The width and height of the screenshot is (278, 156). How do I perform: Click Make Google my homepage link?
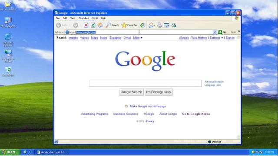click(148, 106)
